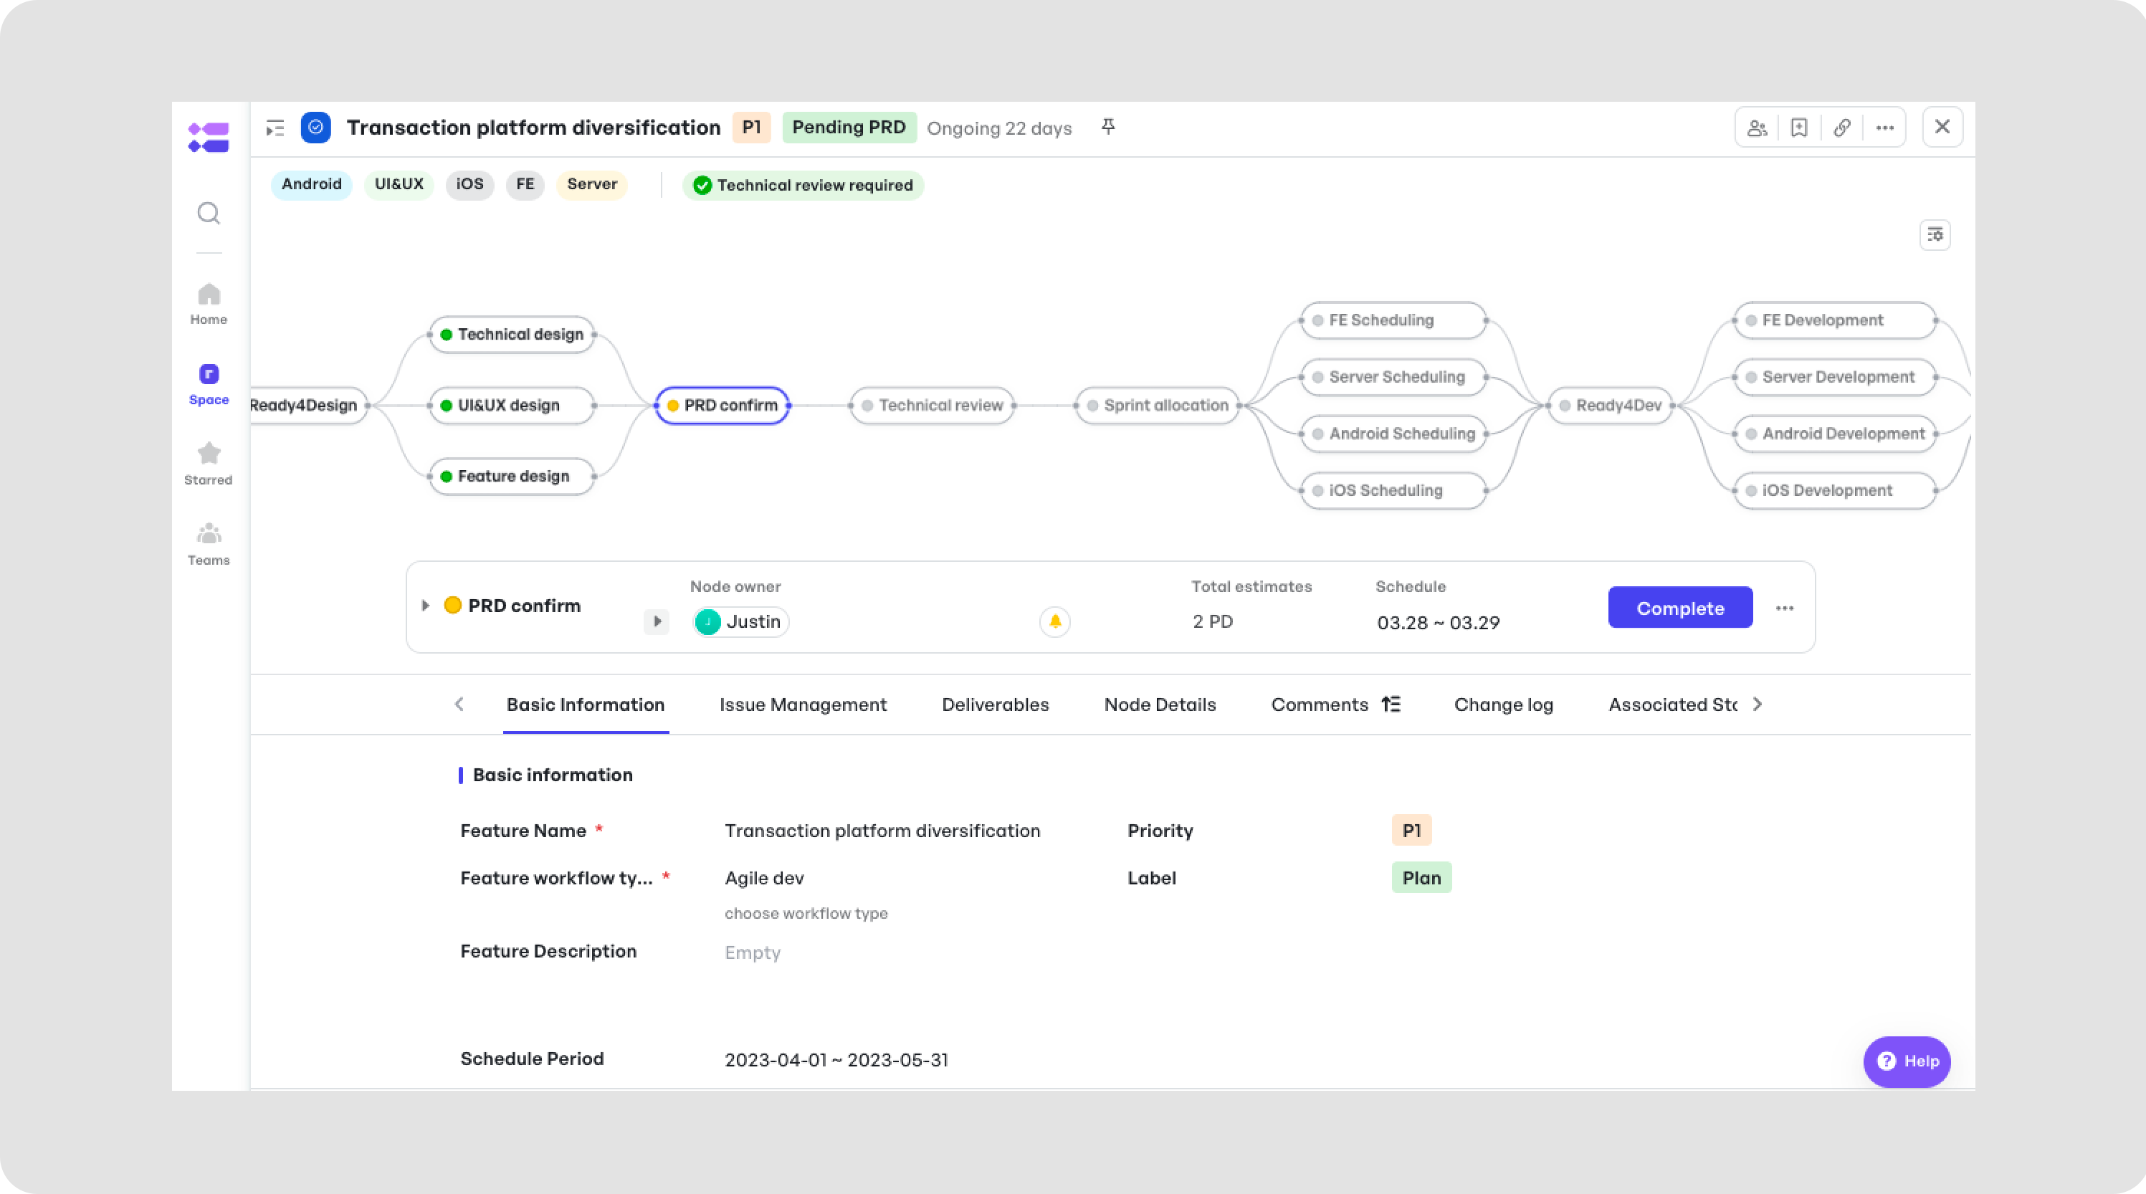The width and height of the screenshot is (2146, 1194).
Task: Click the blue work item type icon
Action: pyautogui.click(x=315, y=128)
